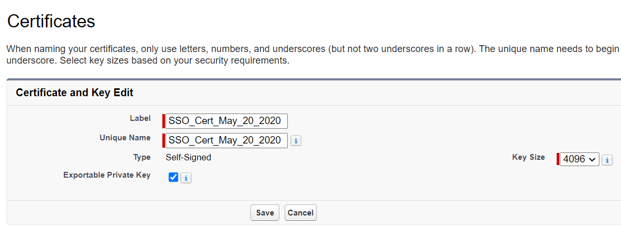Cancel the certificate edit

(300, 213)
